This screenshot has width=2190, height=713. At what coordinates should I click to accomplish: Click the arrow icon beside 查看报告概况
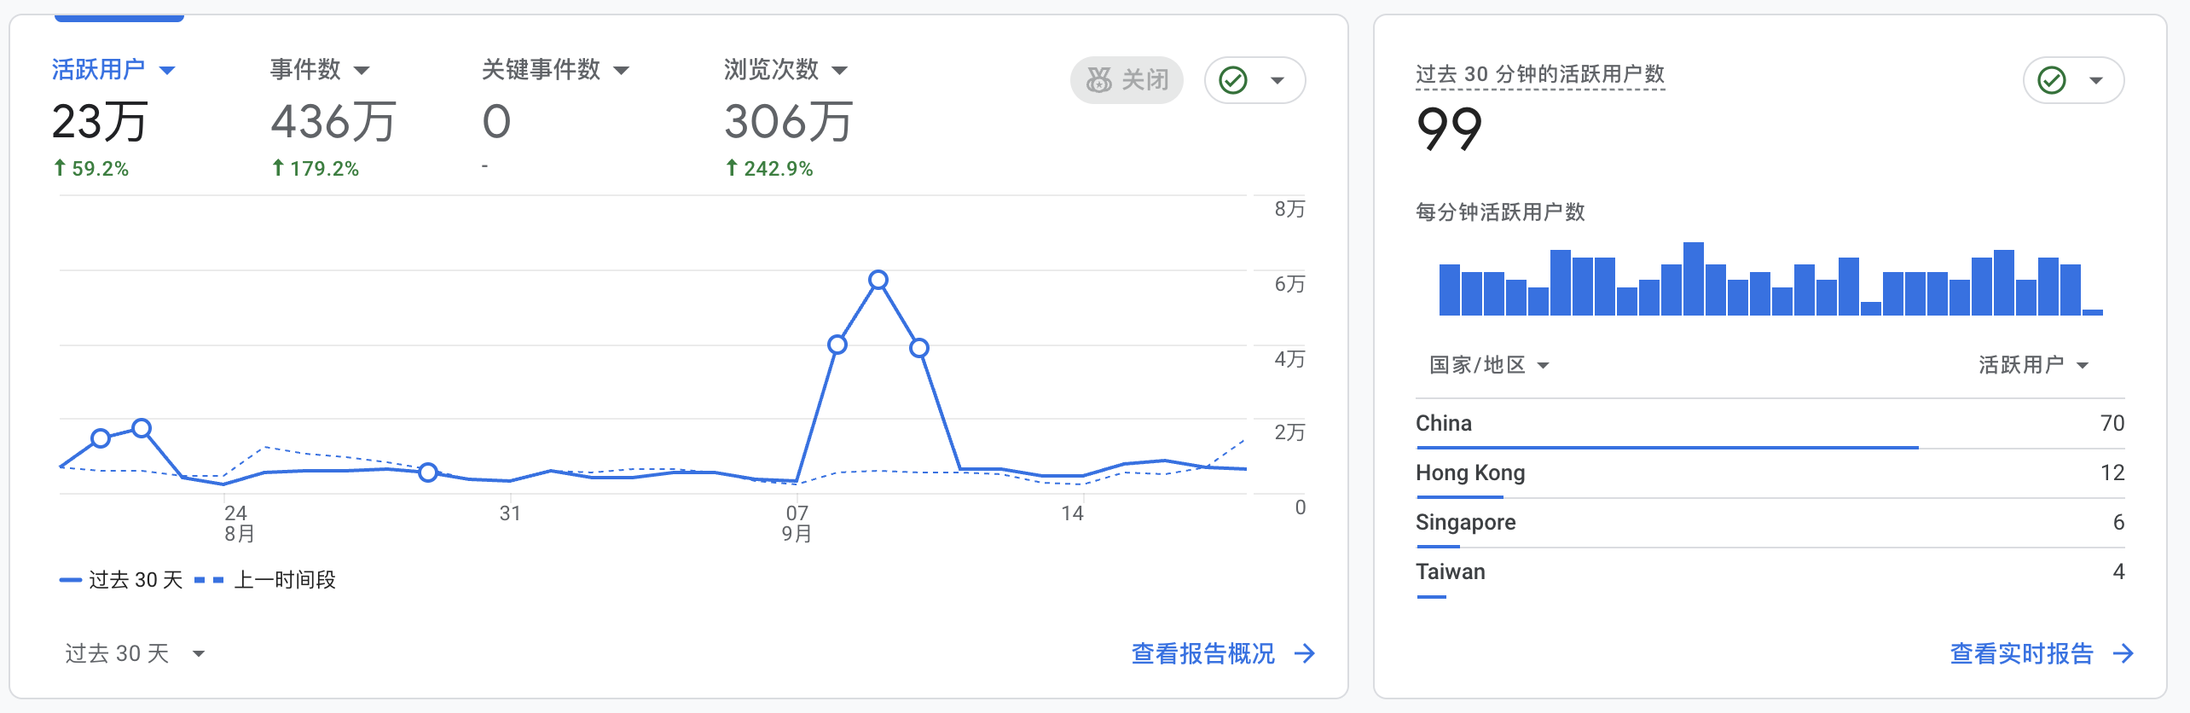point(1304,653)
